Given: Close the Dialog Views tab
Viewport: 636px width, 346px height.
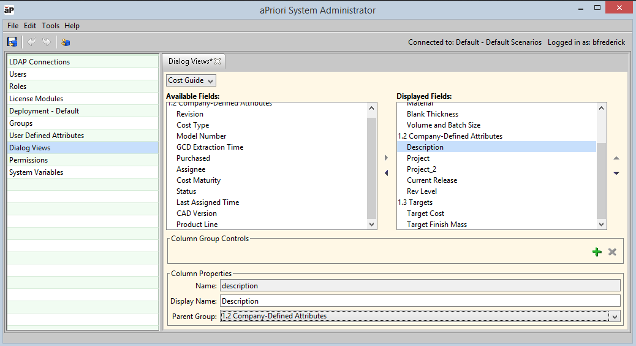Looking at the screenshot, I should pos(218,61).
